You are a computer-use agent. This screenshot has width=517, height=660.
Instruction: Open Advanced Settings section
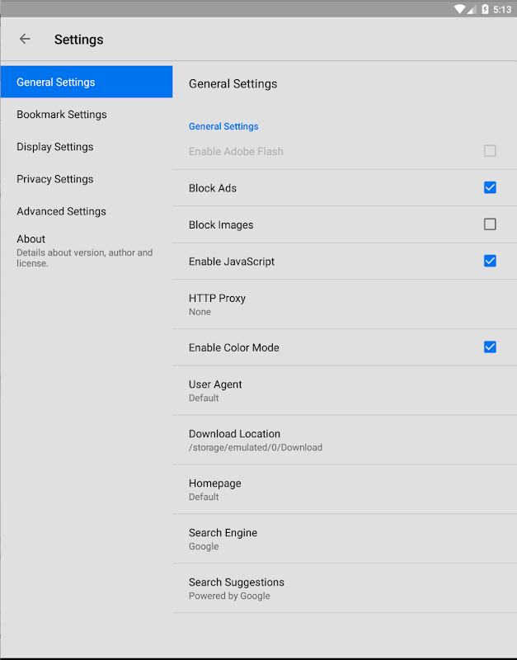pyautogui.click(x=86, y=211)
